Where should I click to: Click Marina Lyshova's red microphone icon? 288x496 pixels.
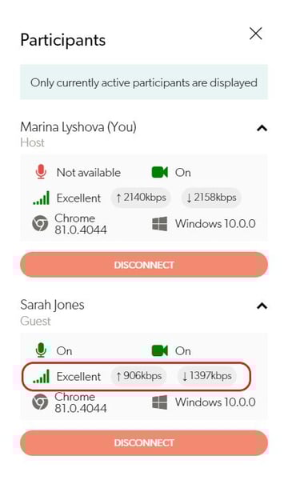(x=41, y=172)
